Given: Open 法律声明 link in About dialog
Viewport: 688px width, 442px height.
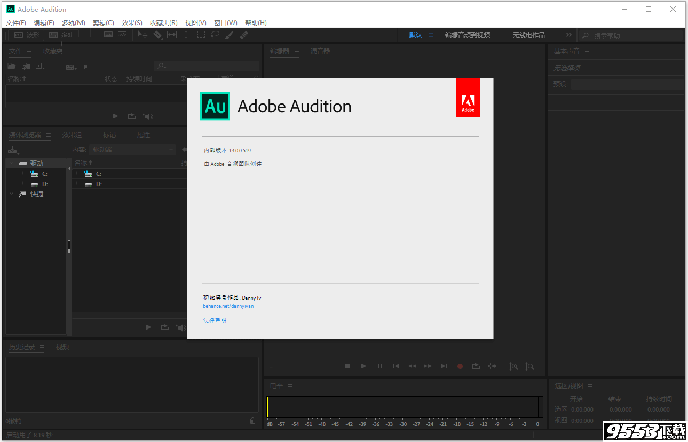Looking at the screenshot, I should point(215,320).
